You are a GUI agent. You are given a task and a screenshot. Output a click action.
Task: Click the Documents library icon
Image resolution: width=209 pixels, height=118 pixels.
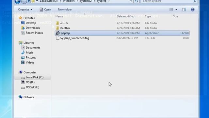pyautogui.click(x=23, y=48)
